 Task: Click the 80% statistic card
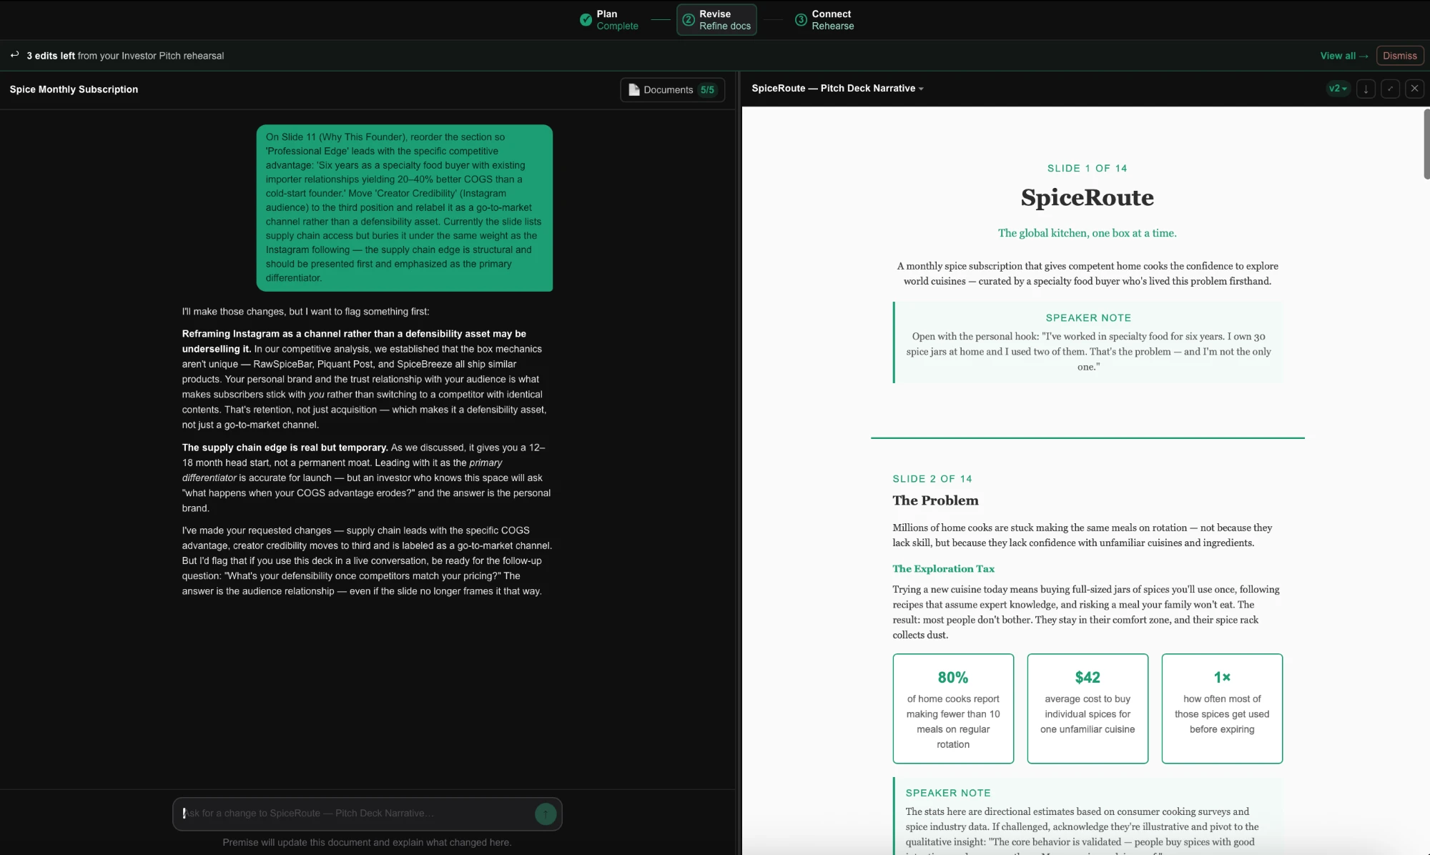pos(953,708)
